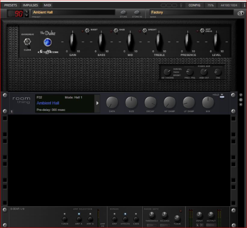Screen dimensions: 247x228
Task: Click the reverb DECAY knob
Action: coord(150,103)
